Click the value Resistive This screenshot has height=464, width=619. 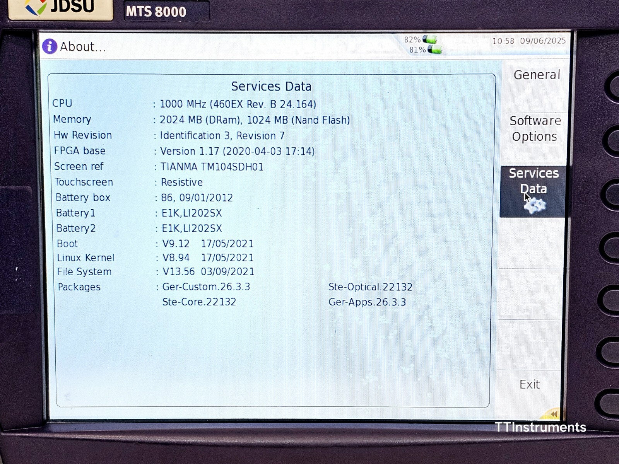[x=182, y=182]
